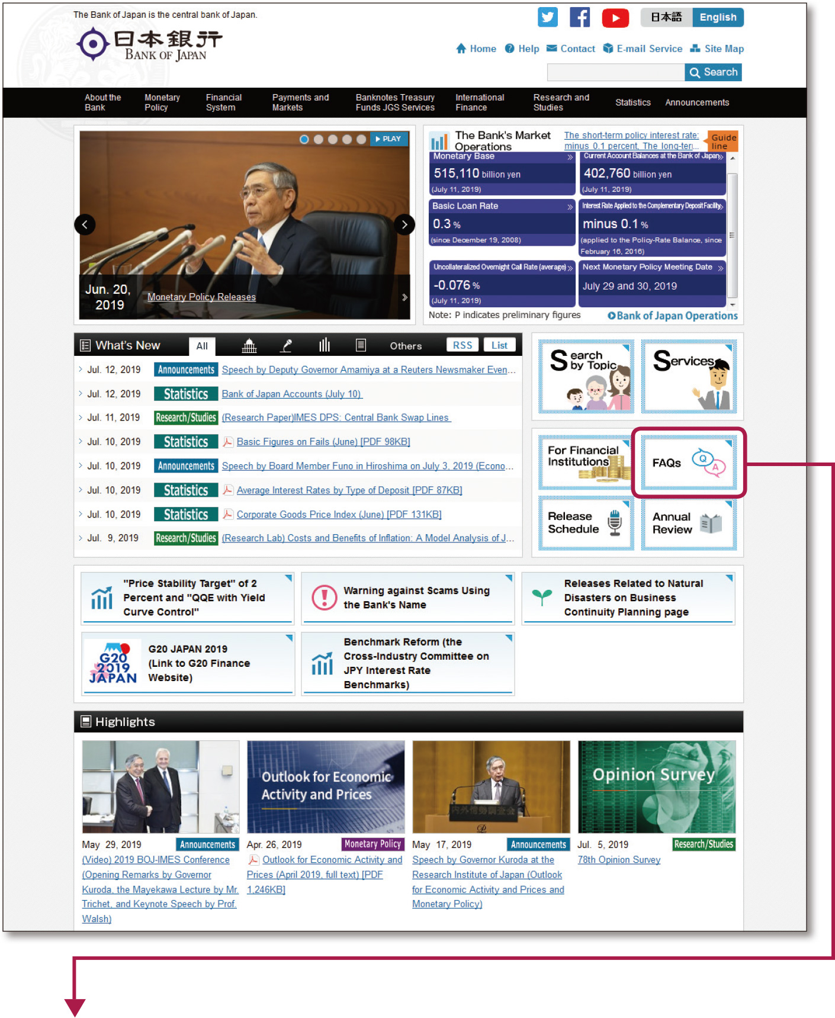This screenshot has width=835, height=1018.
Task: Open the Services tile
Action: tap(689, 377)
